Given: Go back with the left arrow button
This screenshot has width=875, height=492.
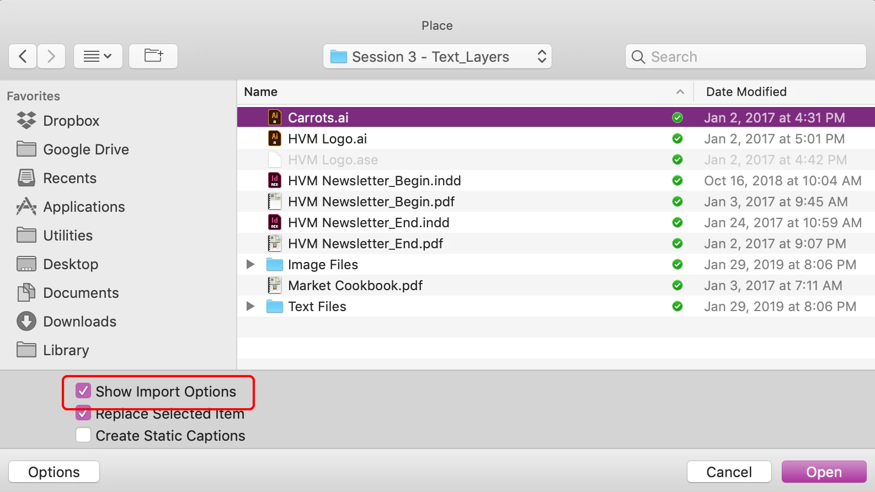Looking at the screenshot, I should pos(23,56).
